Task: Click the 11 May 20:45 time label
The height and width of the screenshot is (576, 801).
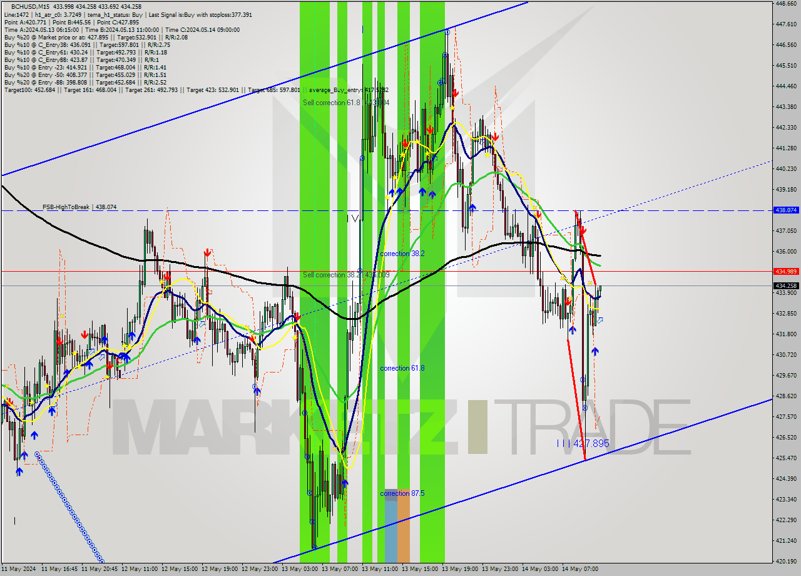Action: pos(99,569)
